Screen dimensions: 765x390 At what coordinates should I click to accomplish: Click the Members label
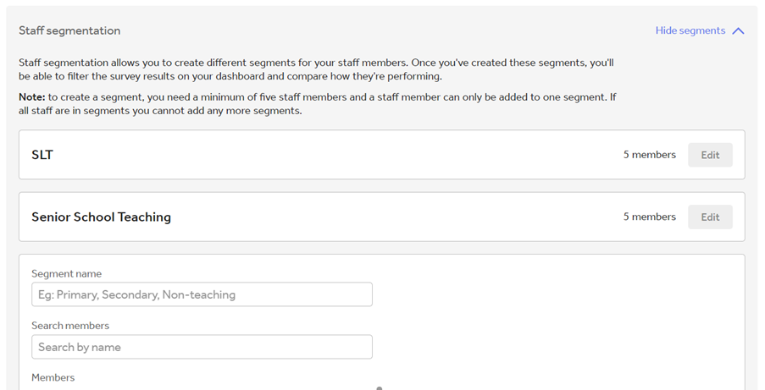click(53, 377)
